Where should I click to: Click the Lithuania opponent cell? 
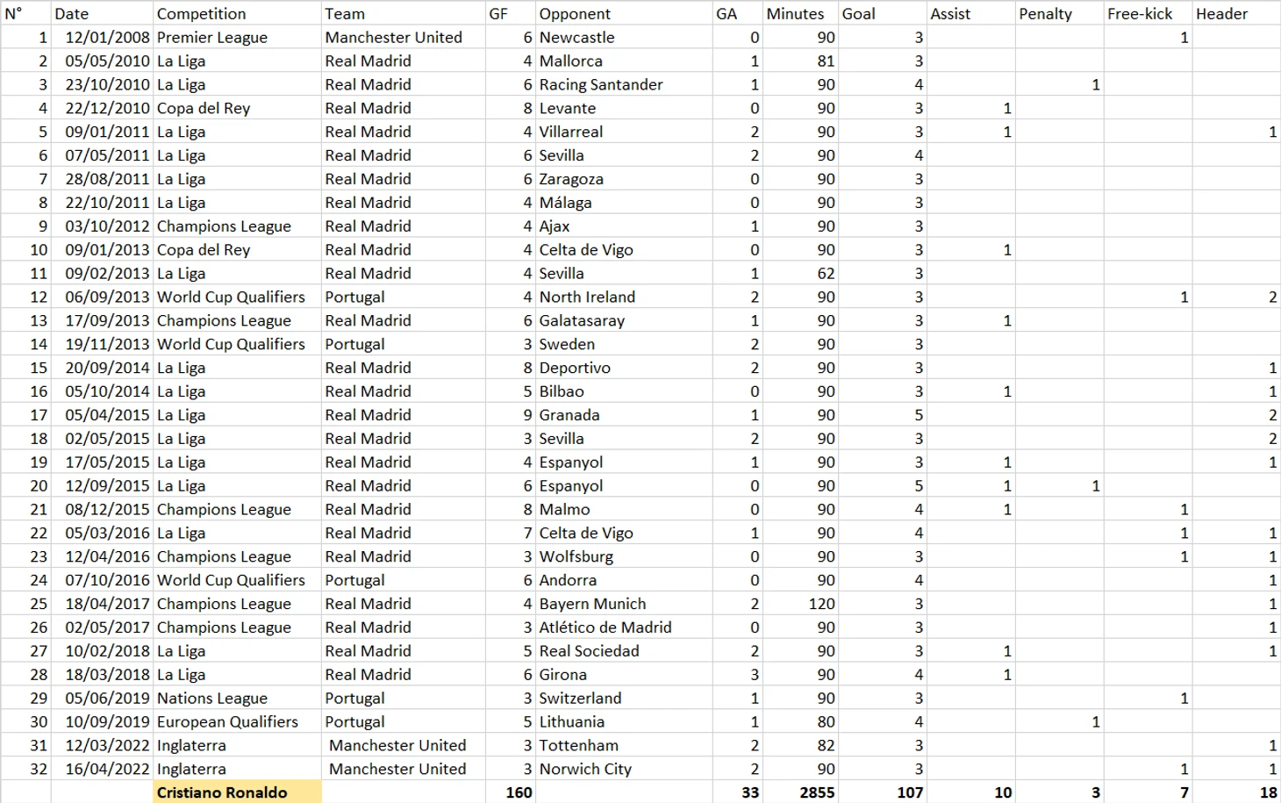(x=624, y=722)
